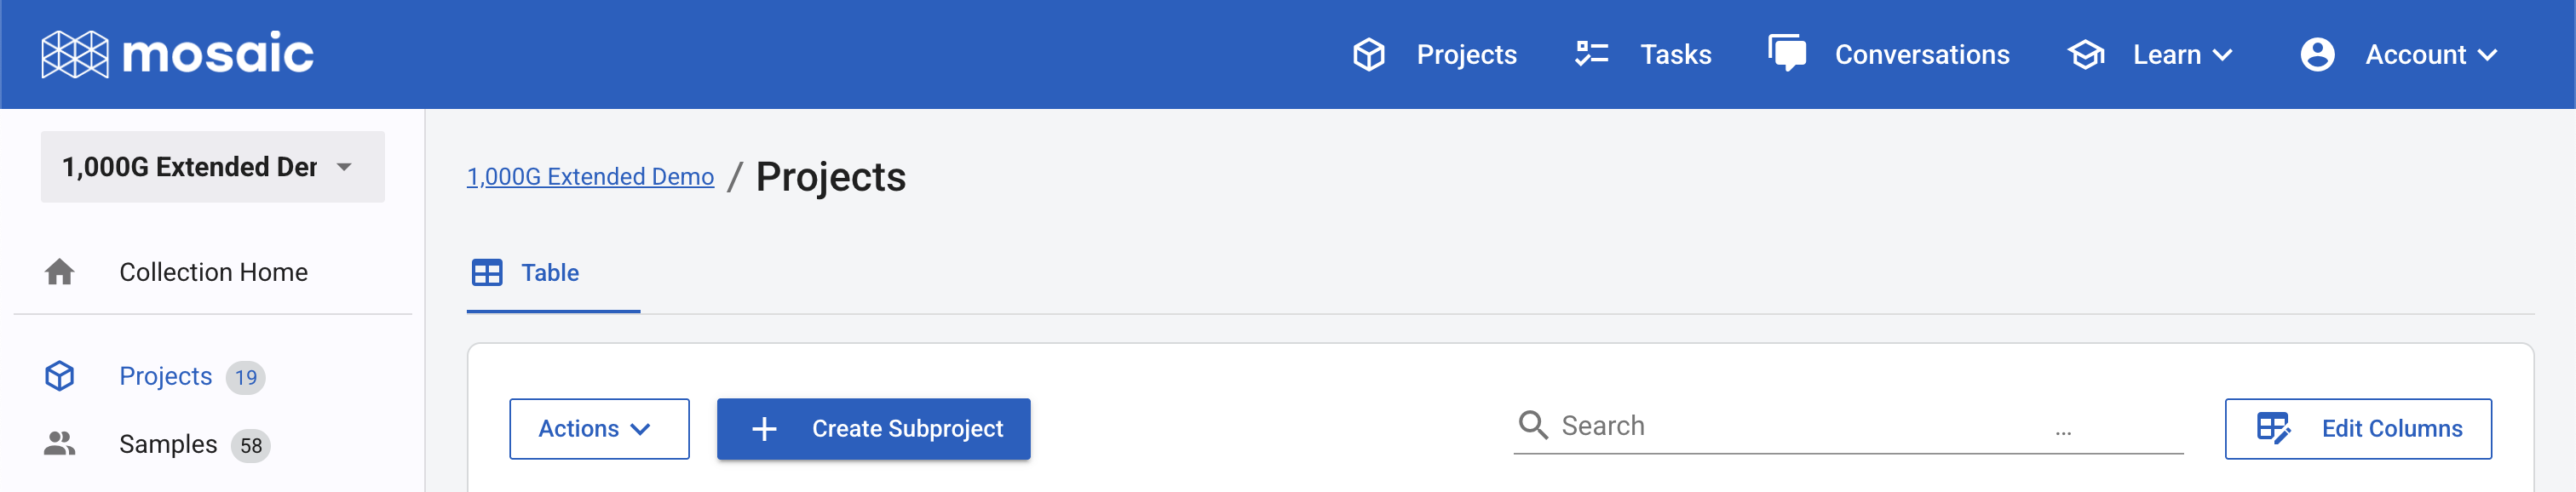Click the Tasks checklist icon

(1592, 55)
